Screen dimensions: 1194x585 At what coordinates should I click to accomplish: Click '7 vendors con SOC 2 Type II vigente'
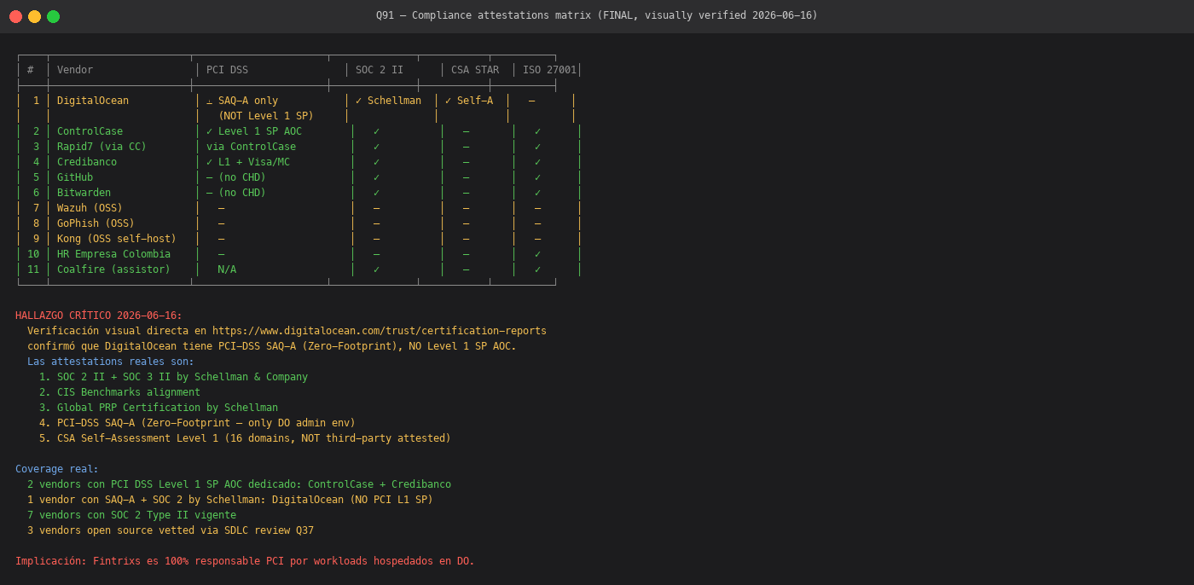(131, 515)
